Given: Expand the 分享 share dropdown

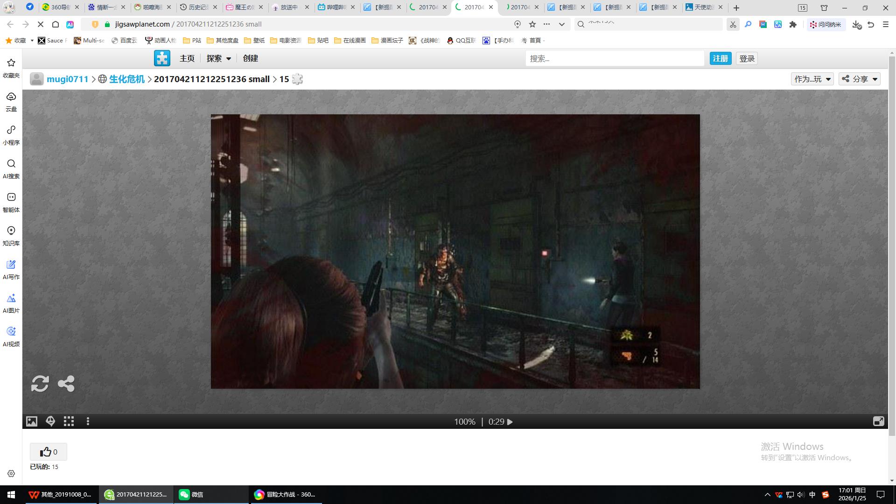Looking at the screenshot, I should tap(860, 79).
